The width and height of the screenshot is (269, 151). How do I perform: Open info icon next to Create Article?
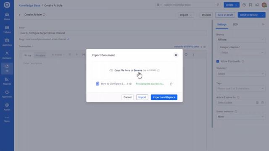point(44,15)
